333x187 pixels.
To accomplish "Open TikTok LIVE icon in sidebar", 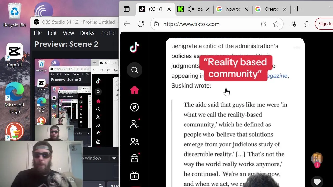I will pyautogui.click(x=135, y=176).
